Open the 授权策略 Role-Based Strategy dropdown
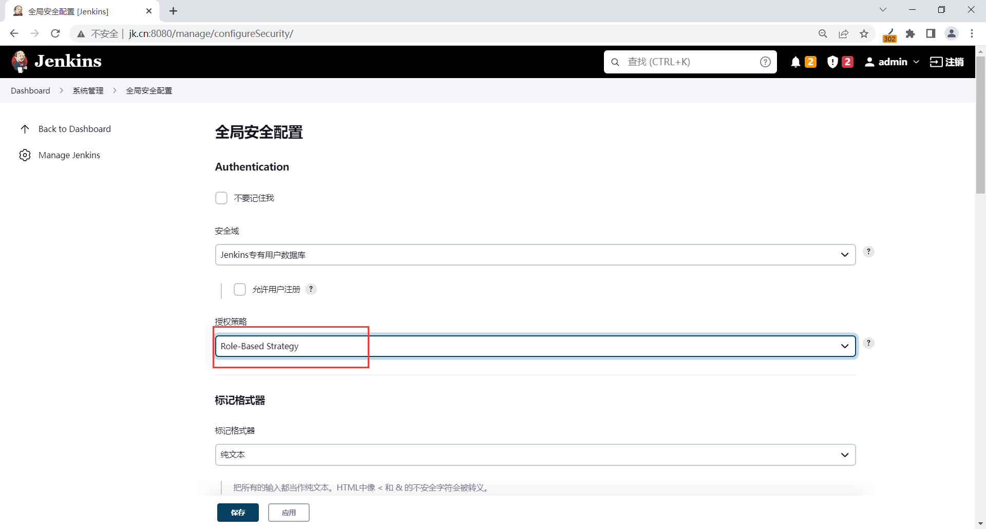Viewport: 986px width, 529px height. coord(535,346)
